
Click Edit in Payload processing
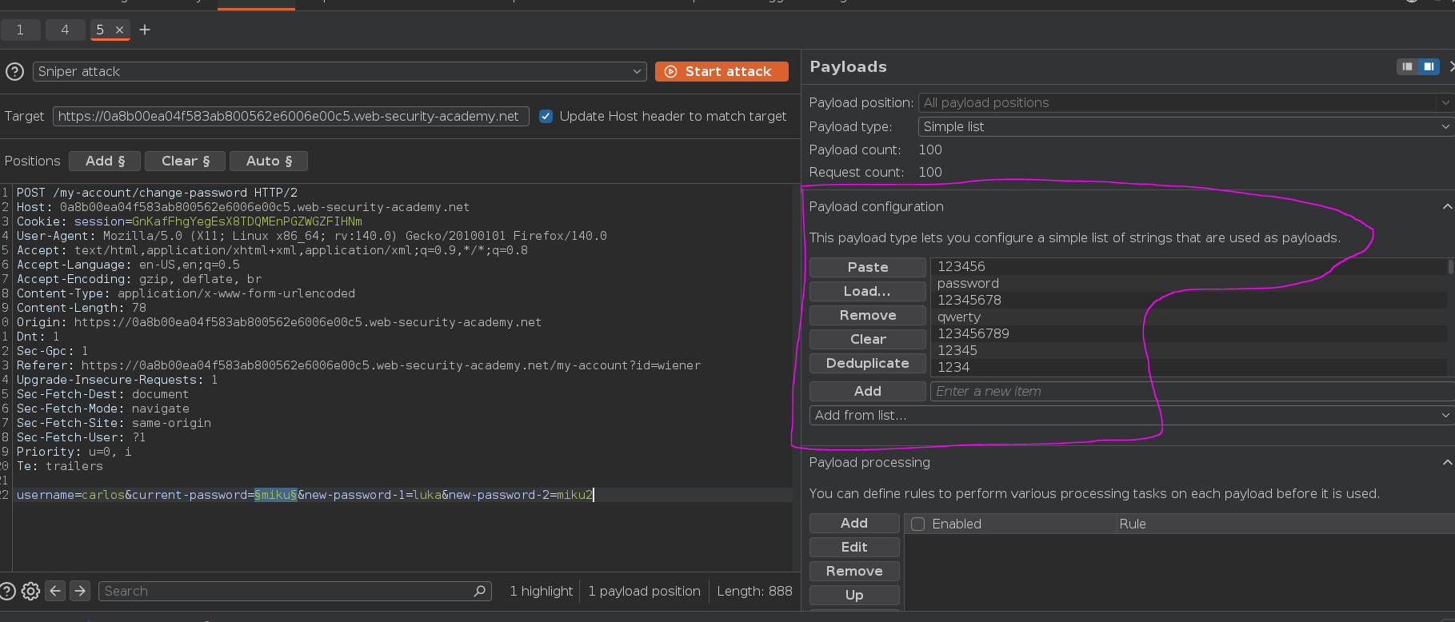[x=854, y=547]
